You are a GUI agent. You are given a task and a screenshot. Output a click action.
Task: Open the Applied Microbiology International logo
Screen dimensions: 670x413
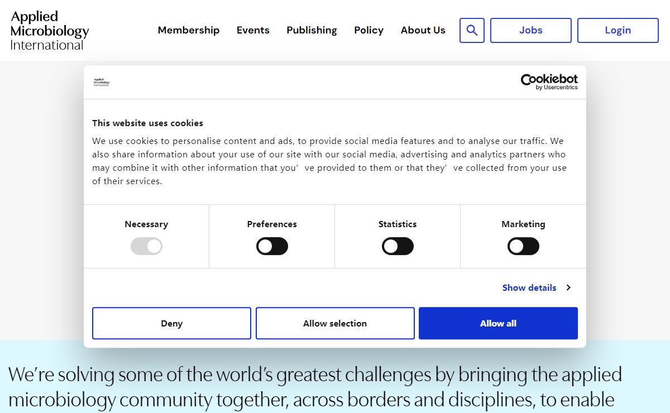click(50, 31)
